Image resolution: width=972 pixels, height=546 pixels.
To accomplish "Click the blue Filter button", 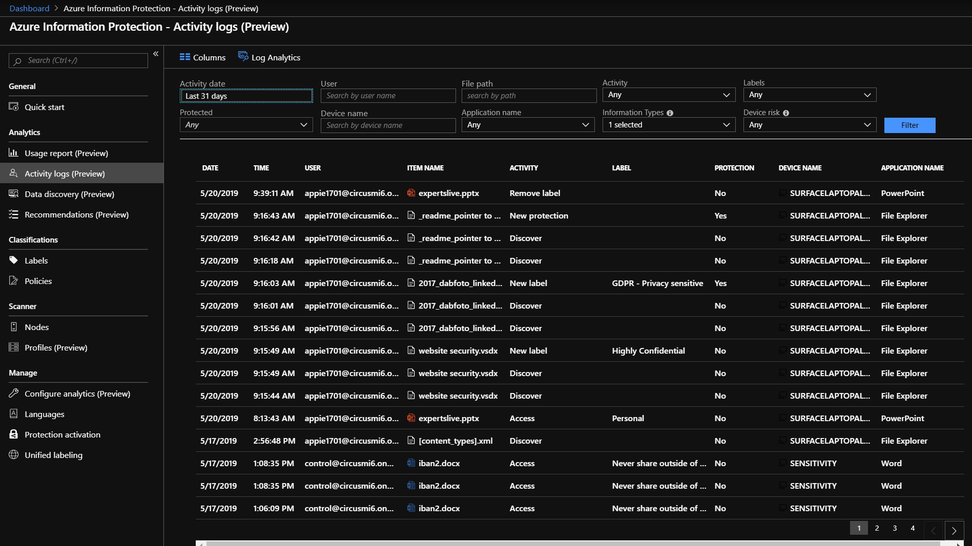I will point(909,125).
